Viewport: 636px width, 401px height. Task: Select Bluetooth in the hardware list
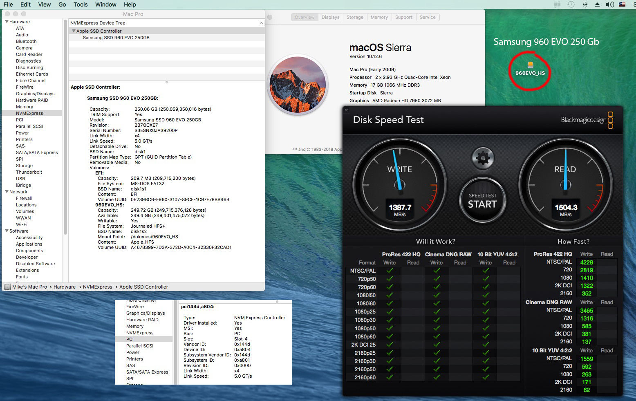(x=26, y=41)
